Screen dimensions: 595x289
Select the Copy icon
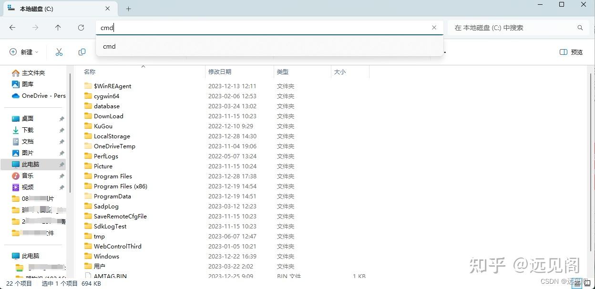tap(82, 52)
